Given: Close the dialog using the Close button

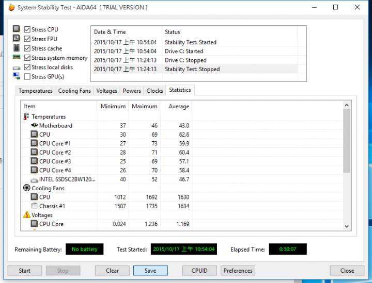Looking at the screenshot, I should click(x=347, y=271).
